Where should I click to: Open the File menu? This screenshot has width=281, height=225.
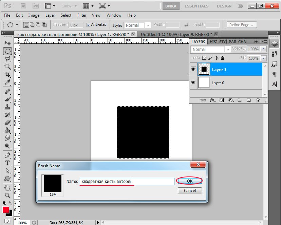click(x=7, y=15)
